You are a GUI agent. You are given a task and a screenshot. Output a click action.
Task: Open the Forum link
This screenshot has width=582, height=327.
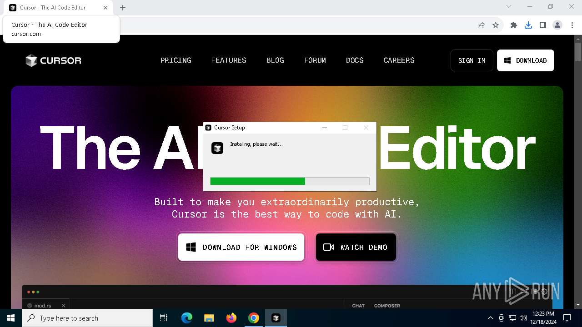315,60
